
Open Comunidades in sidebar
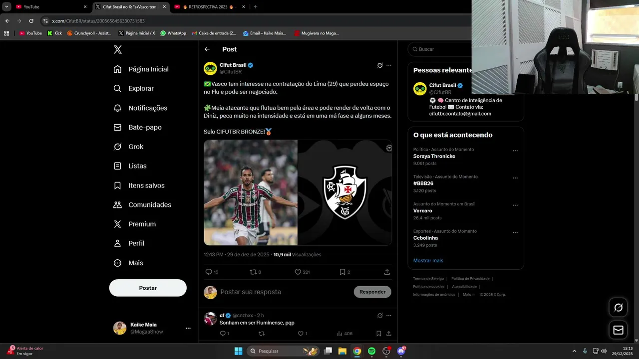(142, 205)
